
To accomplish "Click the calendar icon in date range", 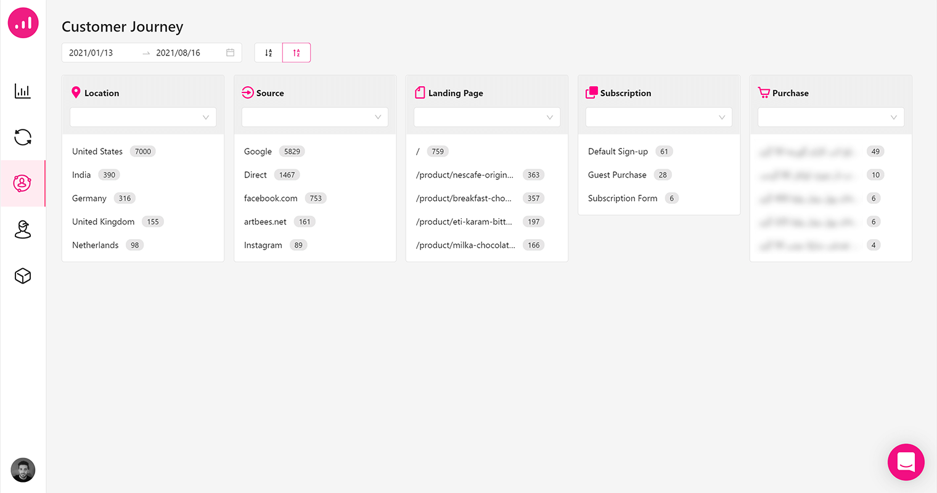I will 230,52.
